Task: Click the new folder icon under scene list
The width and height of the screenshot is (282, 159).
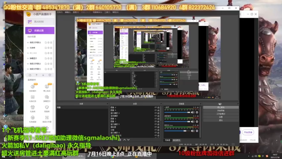Action: pos(30,75)
